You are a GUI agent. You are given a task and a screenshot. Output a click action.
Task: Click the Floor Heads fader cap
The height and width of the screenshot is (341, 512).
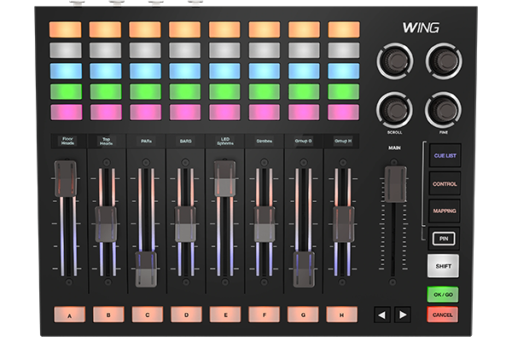66,178
